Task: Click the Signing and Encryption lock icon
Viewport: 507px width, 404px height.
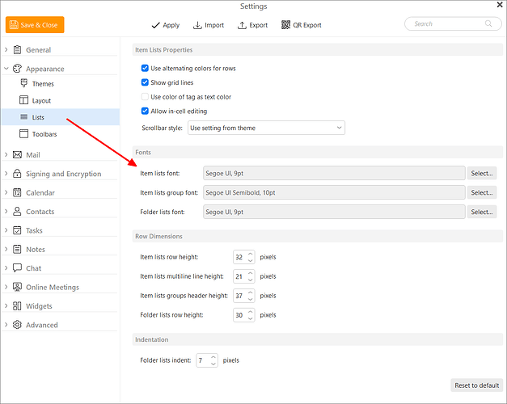Action: 17,174
